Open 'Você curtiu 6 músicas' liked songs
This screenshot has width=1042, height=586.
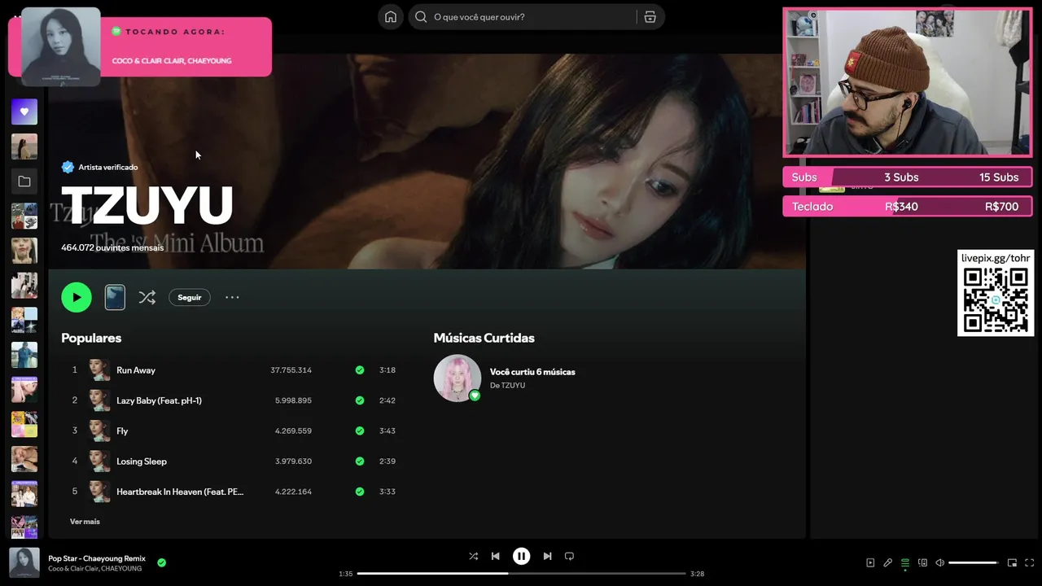tap(532, 372)
